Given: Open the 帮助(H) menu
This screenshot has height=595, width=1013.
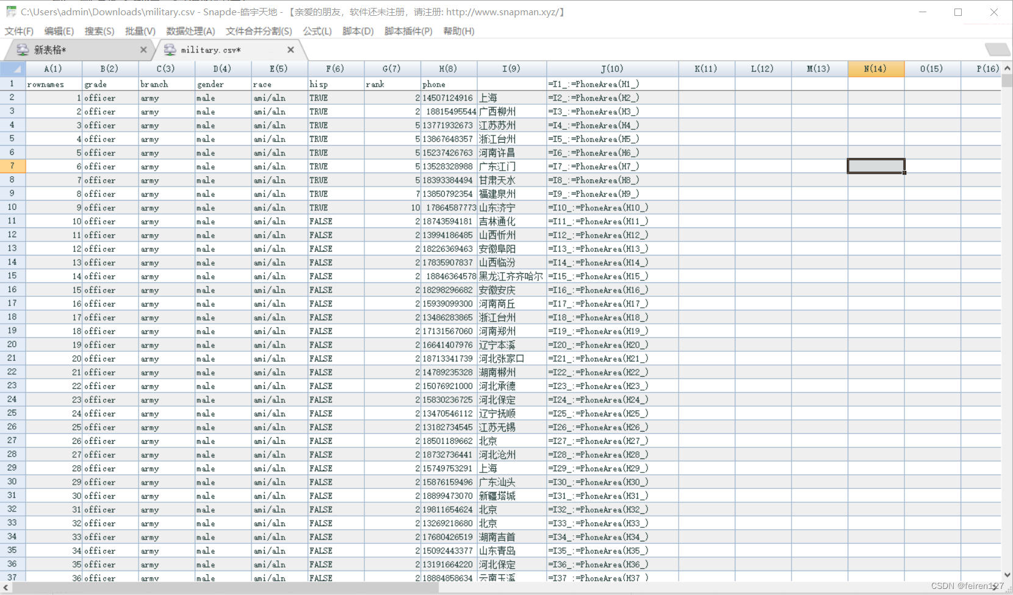Looking at the screenshot, I should click(x=458, y=31).
